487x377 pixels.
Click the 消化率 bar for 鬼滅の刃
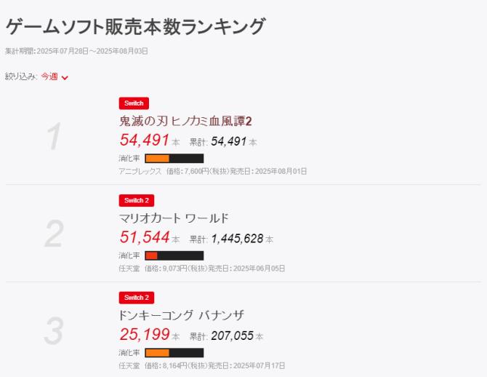pyautogui.click(x=174, y=158)
